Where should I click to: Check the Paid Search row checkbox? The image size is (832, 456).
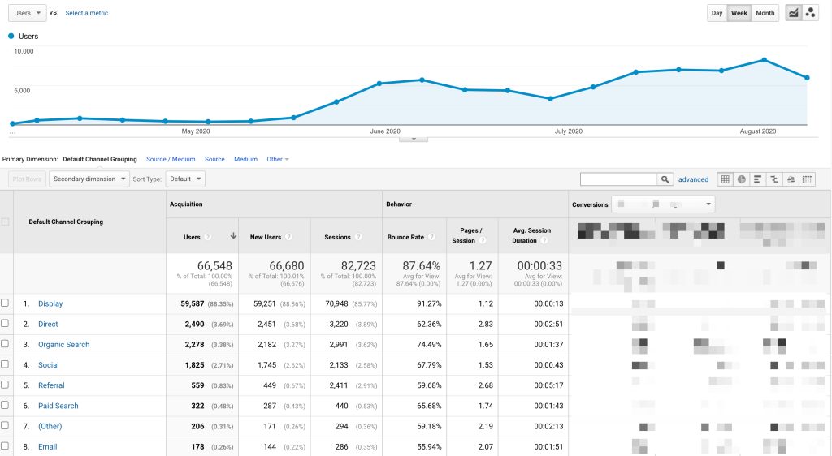[5, 405]
